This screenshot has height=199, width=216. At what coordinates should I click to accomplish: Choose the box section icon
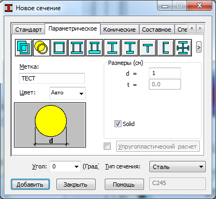(59, 48)
